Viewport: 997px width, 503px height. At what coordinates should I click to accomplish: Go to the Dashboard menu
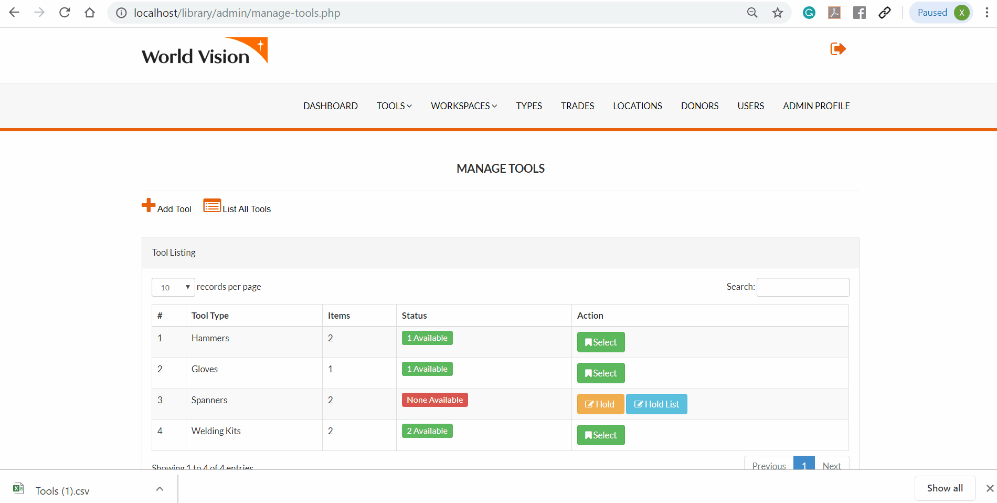click(x=331, y=106)
